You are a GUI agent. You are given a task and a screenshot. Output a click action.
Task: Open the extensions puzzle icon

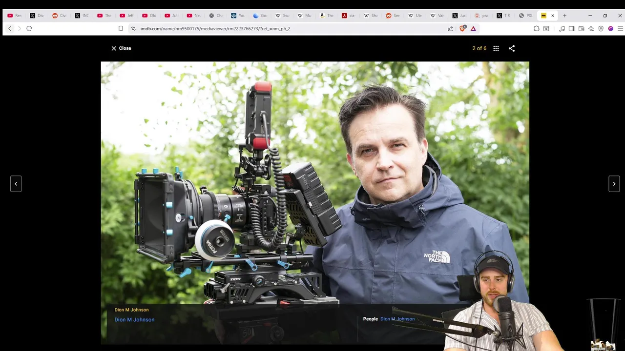coord(536,29)
